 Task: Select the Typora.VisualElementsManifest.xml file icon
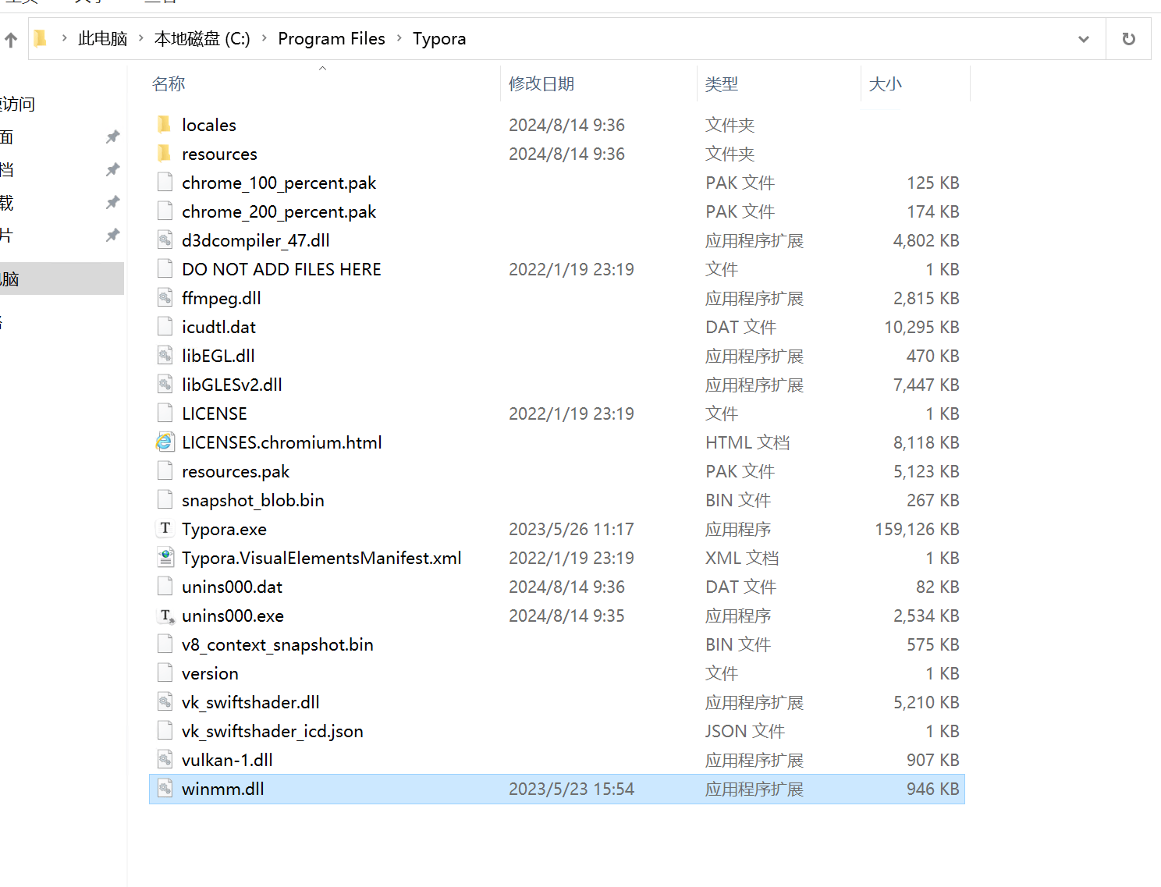pos(165,558)
